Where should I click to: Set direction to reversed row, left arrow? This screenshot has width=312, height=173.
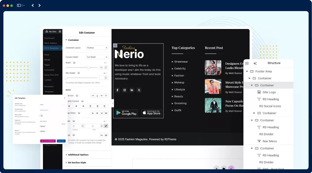tap(102, 96)
